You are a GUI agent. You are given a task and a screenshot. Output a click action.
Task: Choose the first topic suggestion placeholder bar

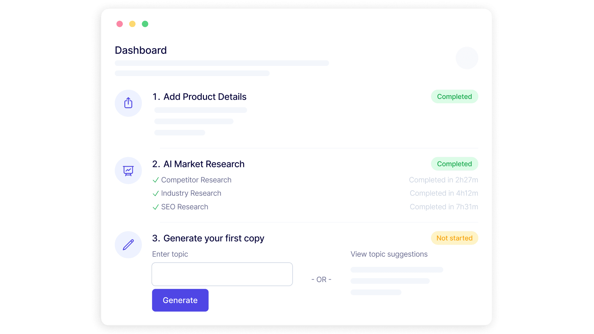click(x=397, y=270)
